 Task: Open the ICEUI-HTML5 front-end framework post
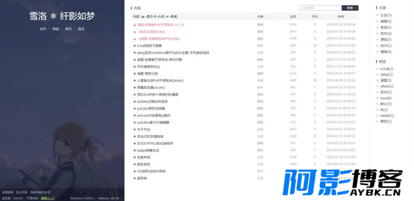point(155,144)
